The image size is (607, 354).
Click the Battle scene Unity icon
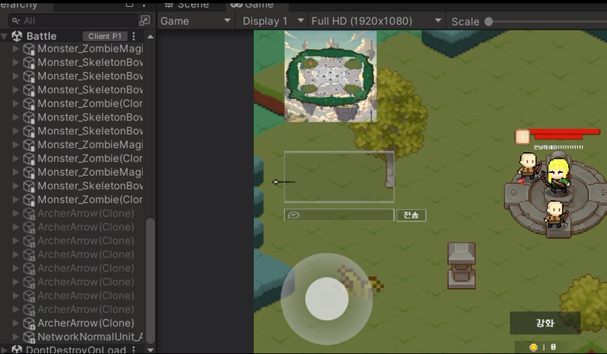17,36
